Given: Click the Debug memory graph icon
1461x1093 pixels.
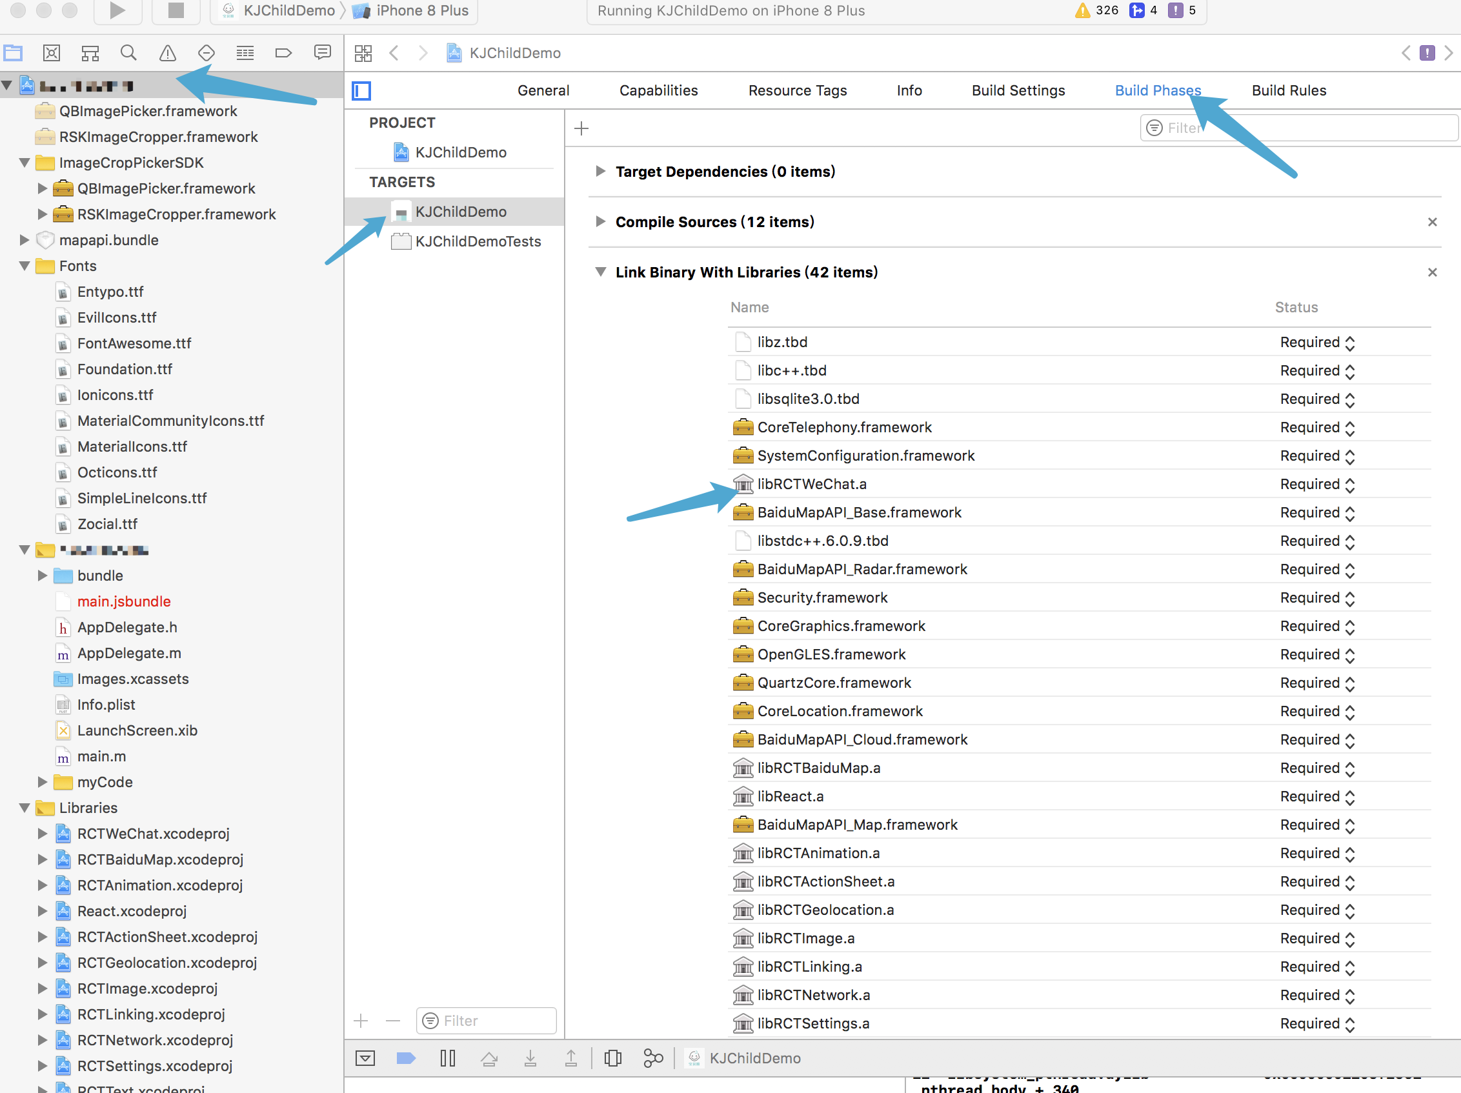Looking at the screenshot, I should tap(653, 1058).
